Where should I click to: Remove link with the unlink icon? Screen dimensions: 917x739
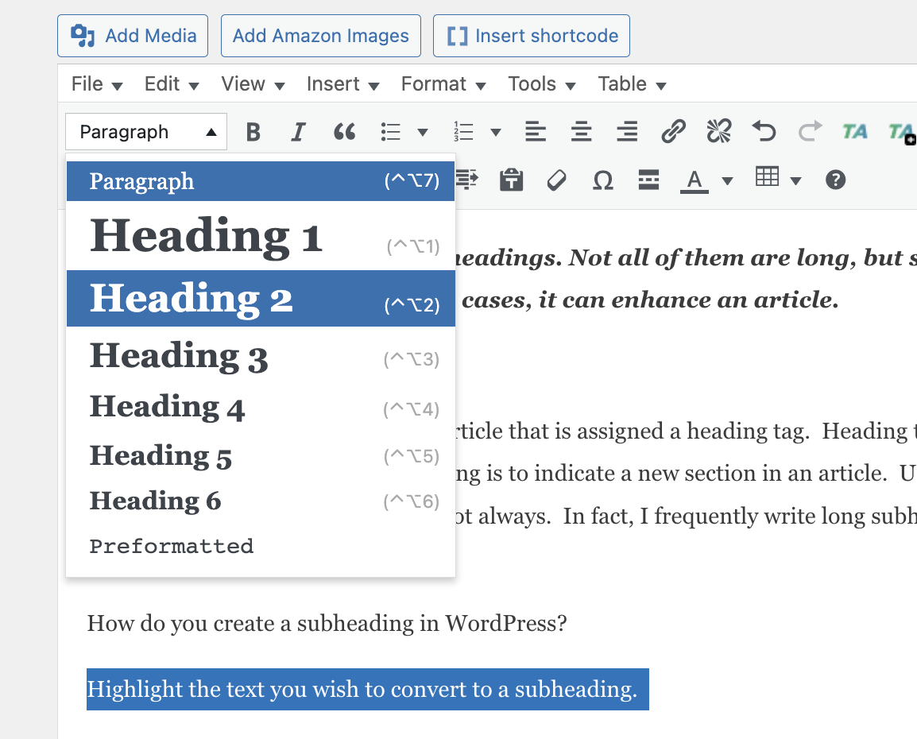(719, 132)
